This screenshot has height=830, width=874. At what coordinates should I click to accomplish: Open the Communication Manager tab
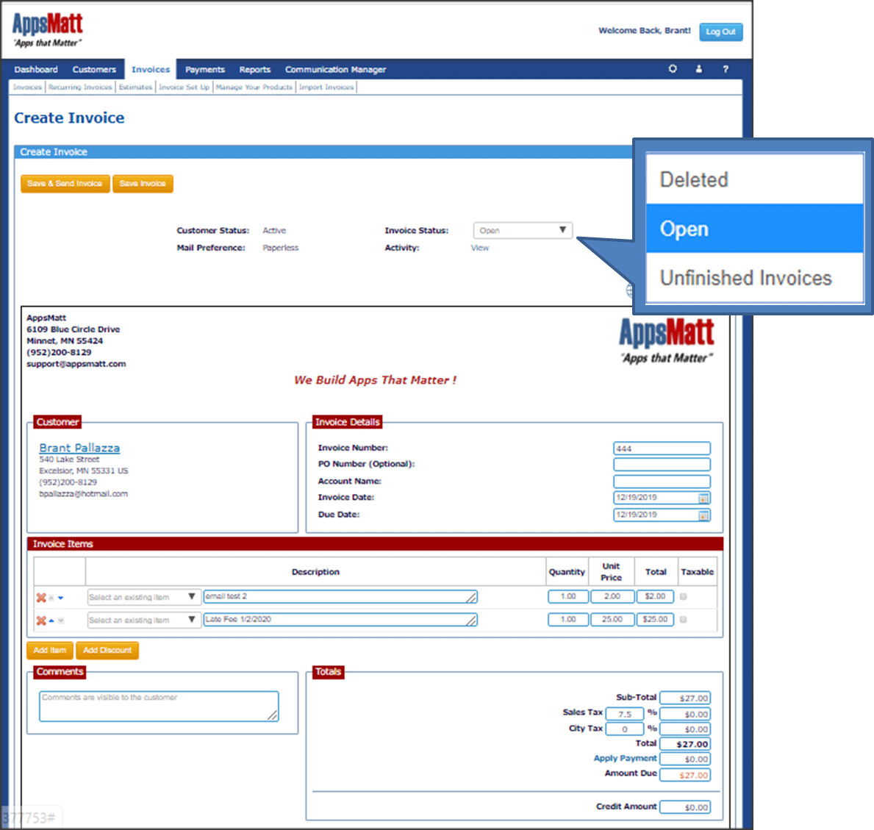point(335,70)
